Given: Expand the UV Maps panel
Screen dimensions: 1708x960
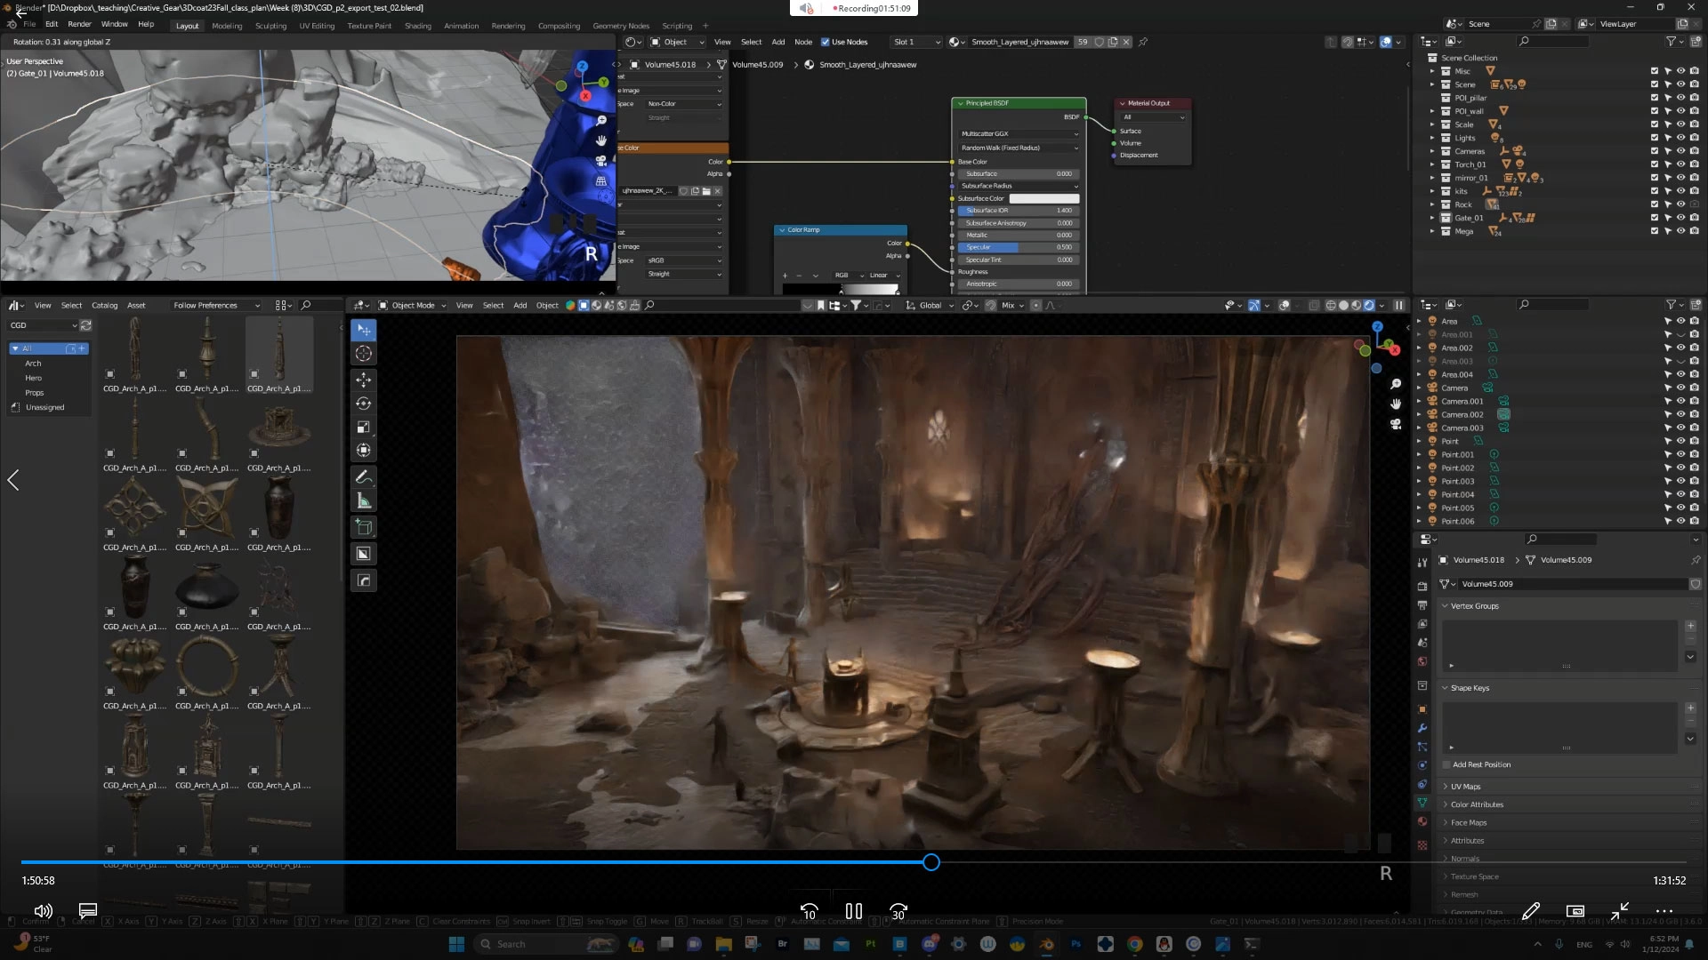Looking at the screenshot, I should click(1465, 787).
